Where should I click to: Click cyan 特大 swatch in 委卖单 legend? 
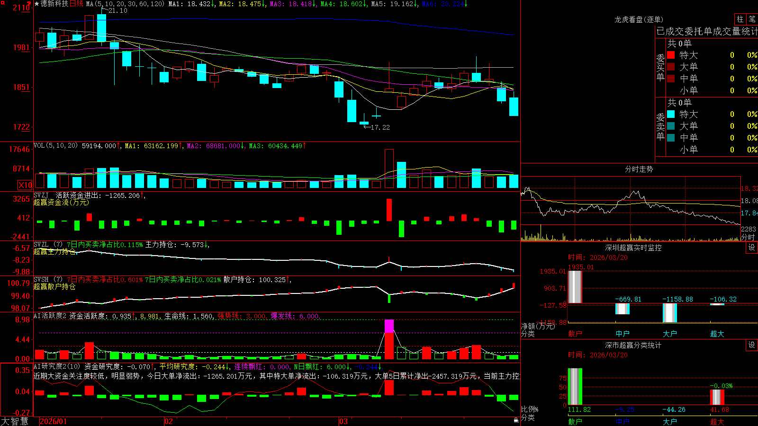[x=671, y=114]
